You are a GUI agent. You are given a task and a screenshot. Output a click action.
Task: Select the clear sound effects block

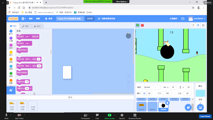coord(22,73)
